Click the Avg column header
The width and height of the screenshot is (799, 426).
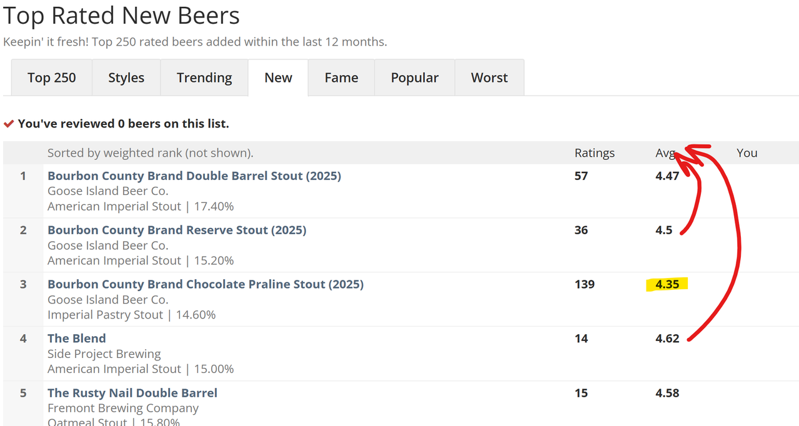coord(665,153)
